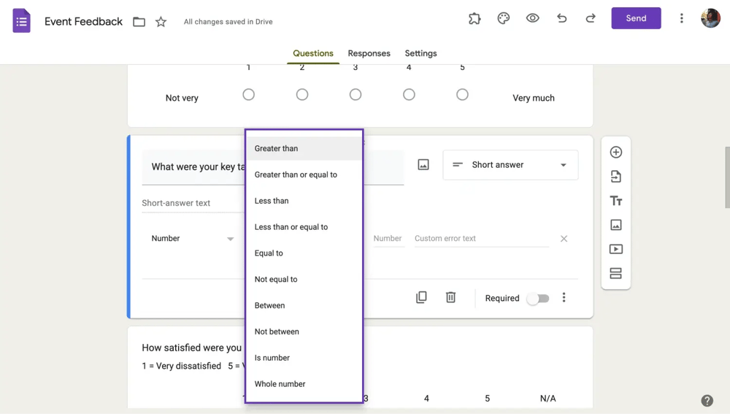The image size is (730, 414).
Task: Select radio button under number 1
Action: [249, 95]
